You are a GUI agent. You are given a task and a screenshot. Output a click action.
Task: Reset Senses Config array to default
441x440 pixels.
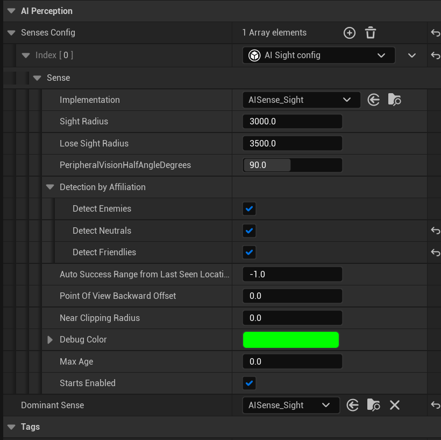(435, 33)
